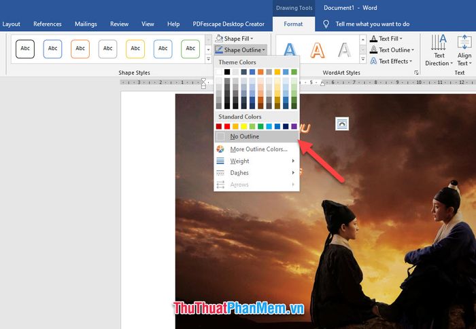Select the gray outlined Abc shape style
476x329 pixels.
coord(107,48)
